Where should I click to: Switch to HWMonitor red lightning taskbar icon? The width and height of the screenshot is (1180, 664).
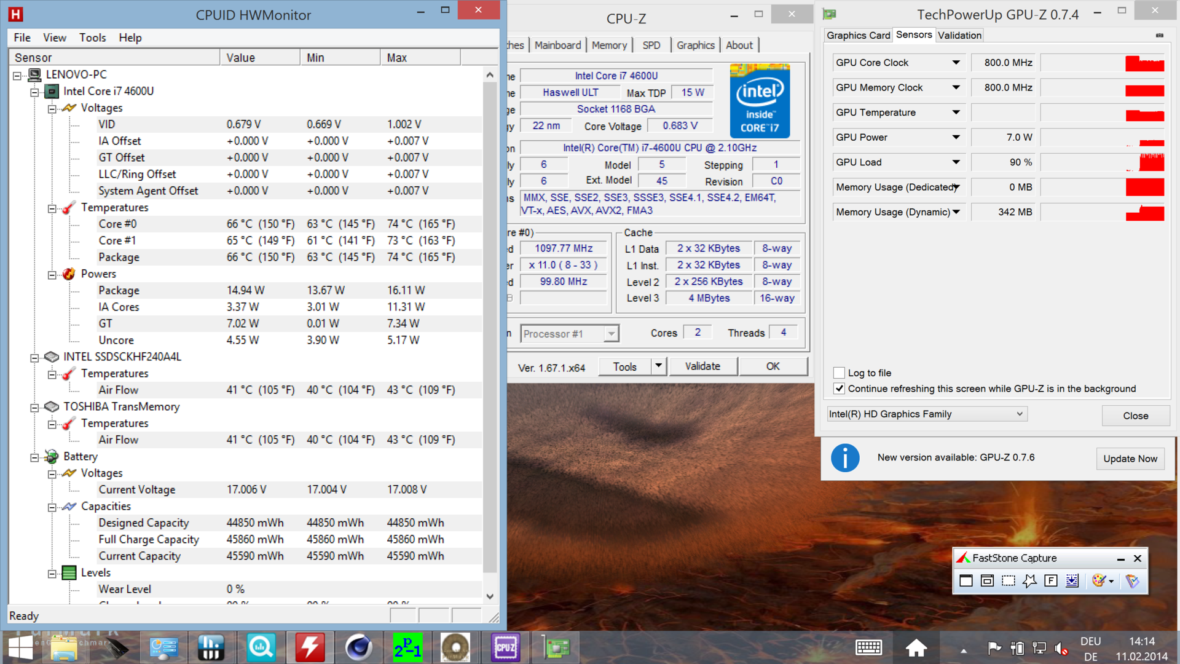coord(310,647)
